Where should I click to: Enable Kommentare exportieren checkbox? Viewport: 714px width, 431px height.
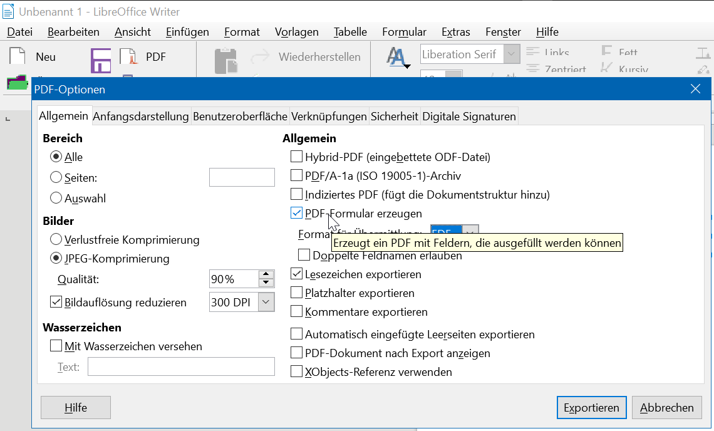coord(296,311)
